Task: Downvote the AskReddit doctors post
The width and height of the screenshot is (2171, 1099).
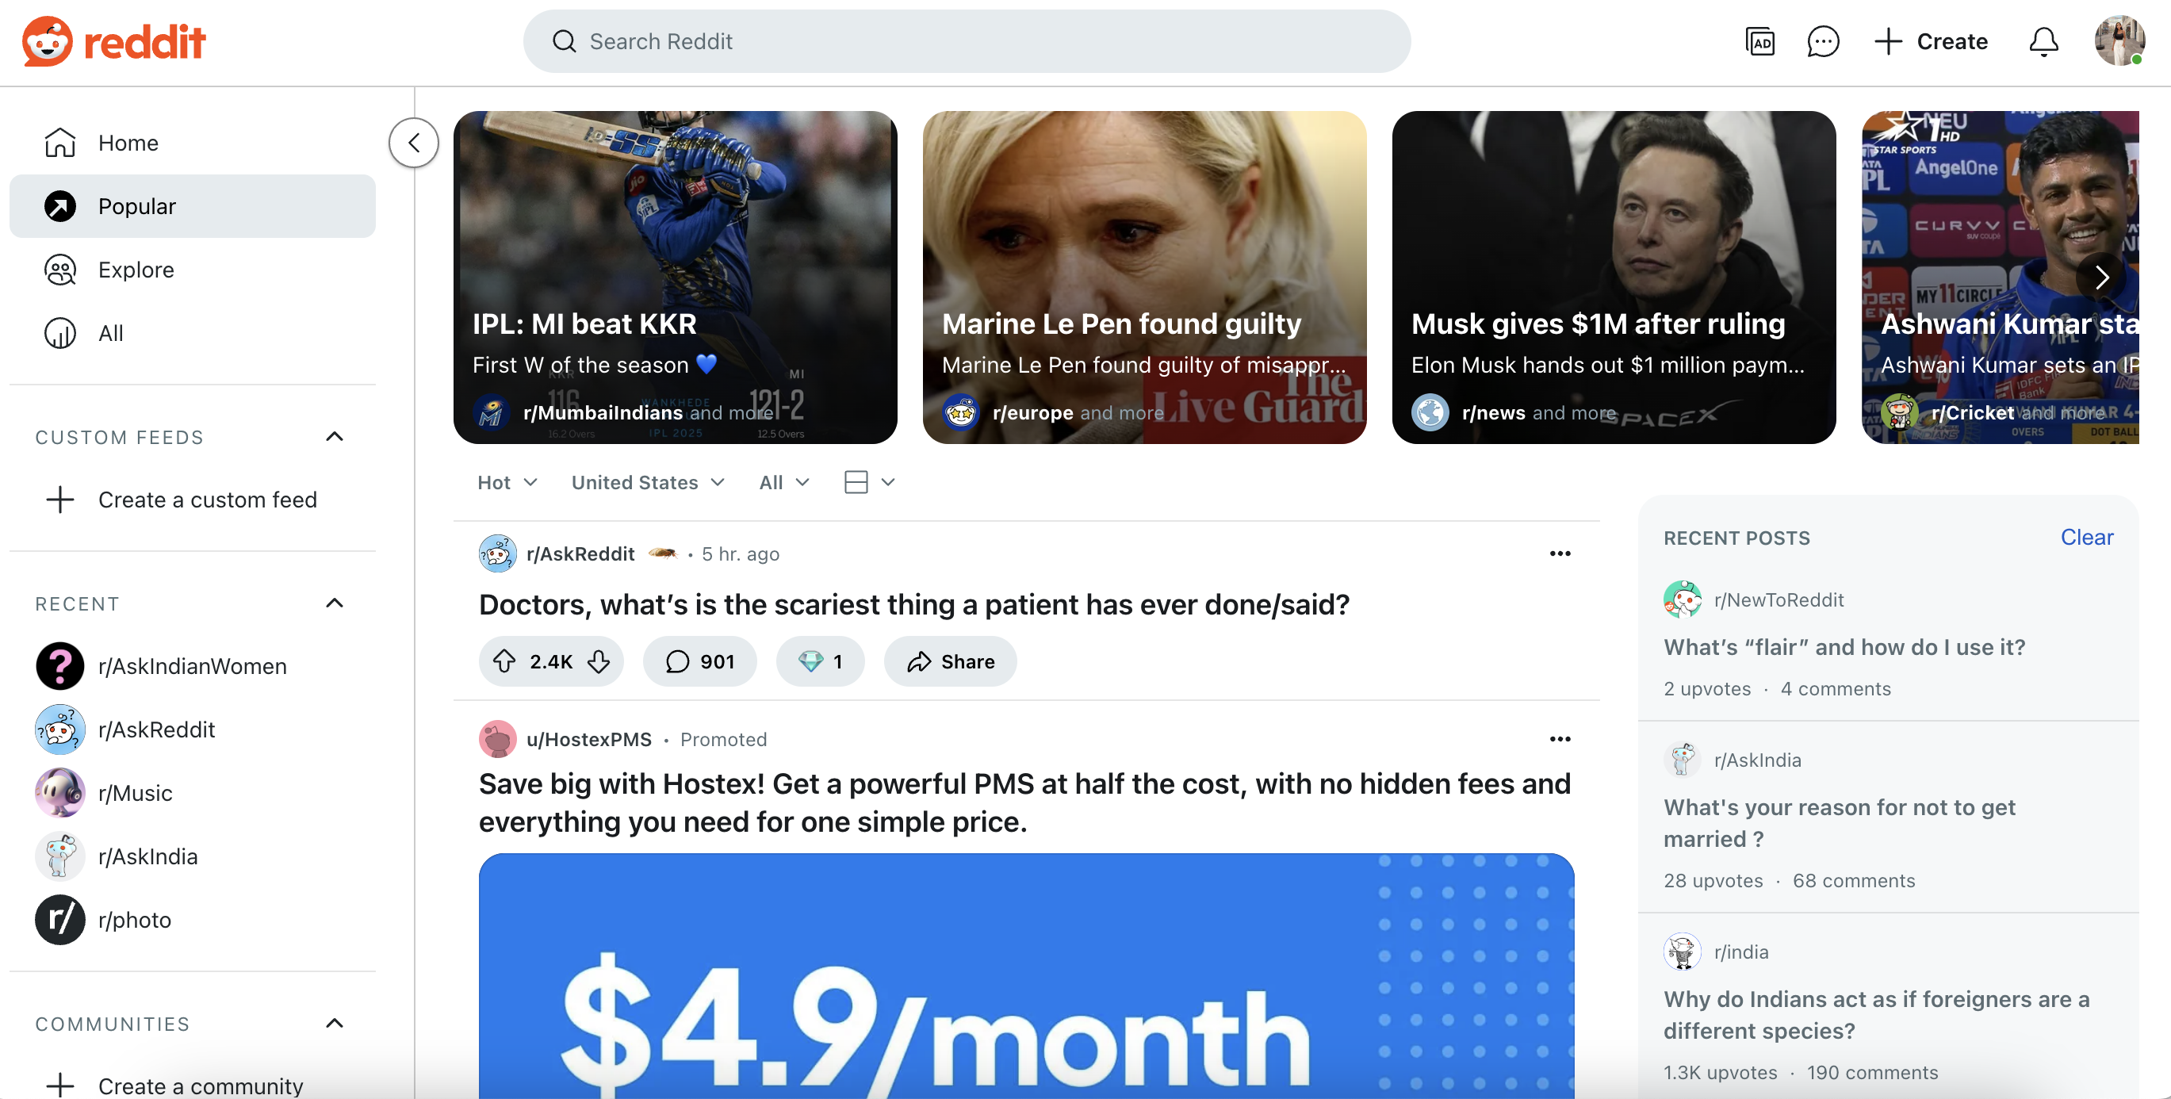Action: point(599,661)
